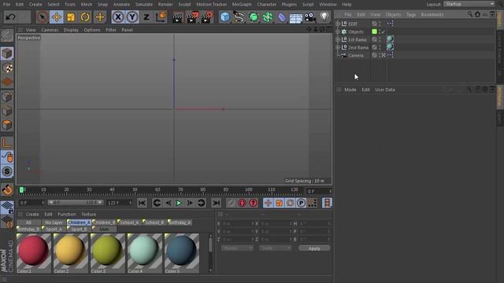
Task: Open the Simulate menu
Action: 144,5
